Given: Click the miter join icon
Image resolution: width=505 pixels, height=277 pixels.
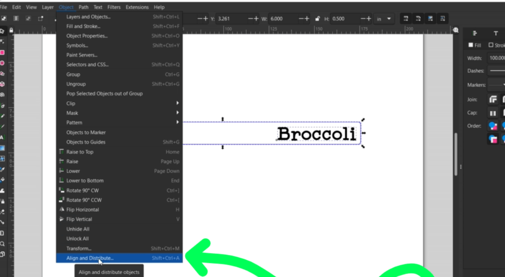Looking at the screenshot, I should pos(493,99).
